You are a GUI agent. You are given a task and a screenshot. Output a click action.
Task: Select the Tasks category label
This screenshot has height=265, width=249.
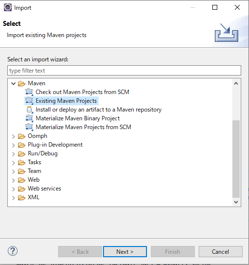34,162
